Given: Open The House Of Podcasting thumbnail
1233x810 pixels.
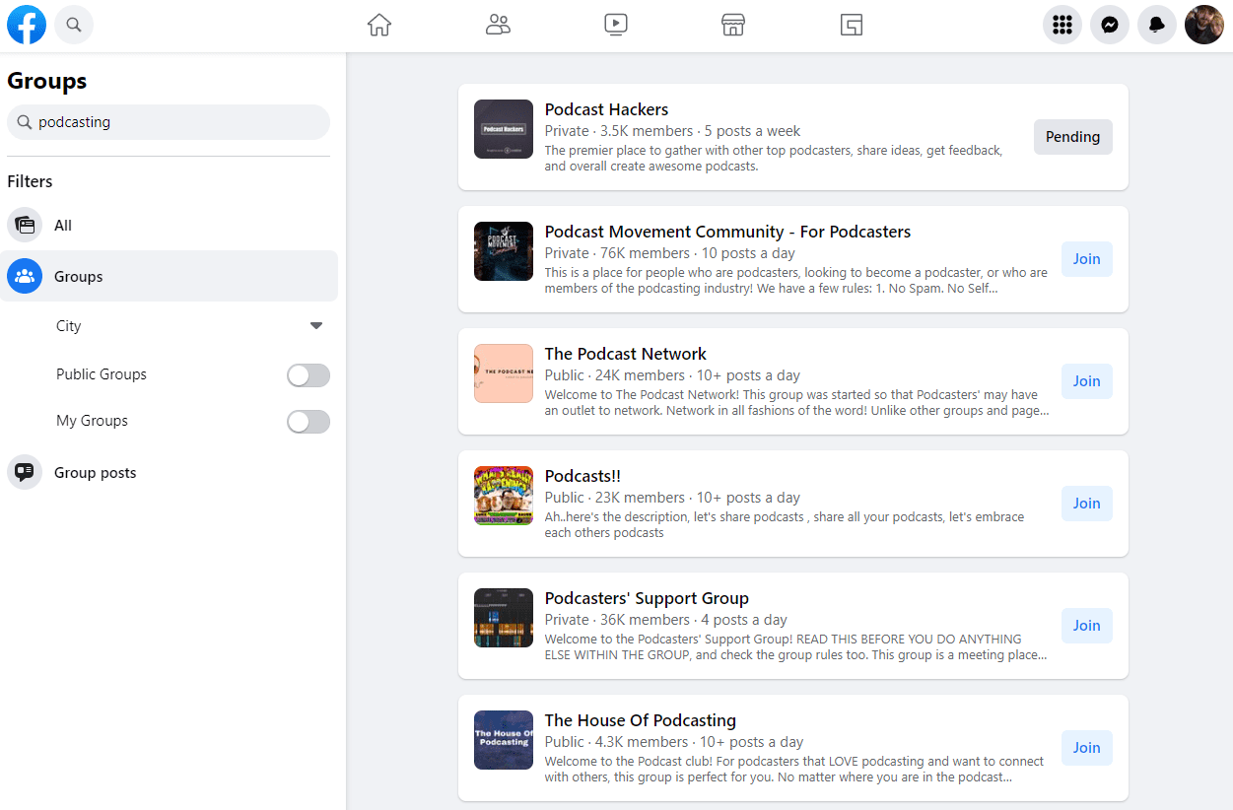Looking at the screenshot, I should coord(504,740).
